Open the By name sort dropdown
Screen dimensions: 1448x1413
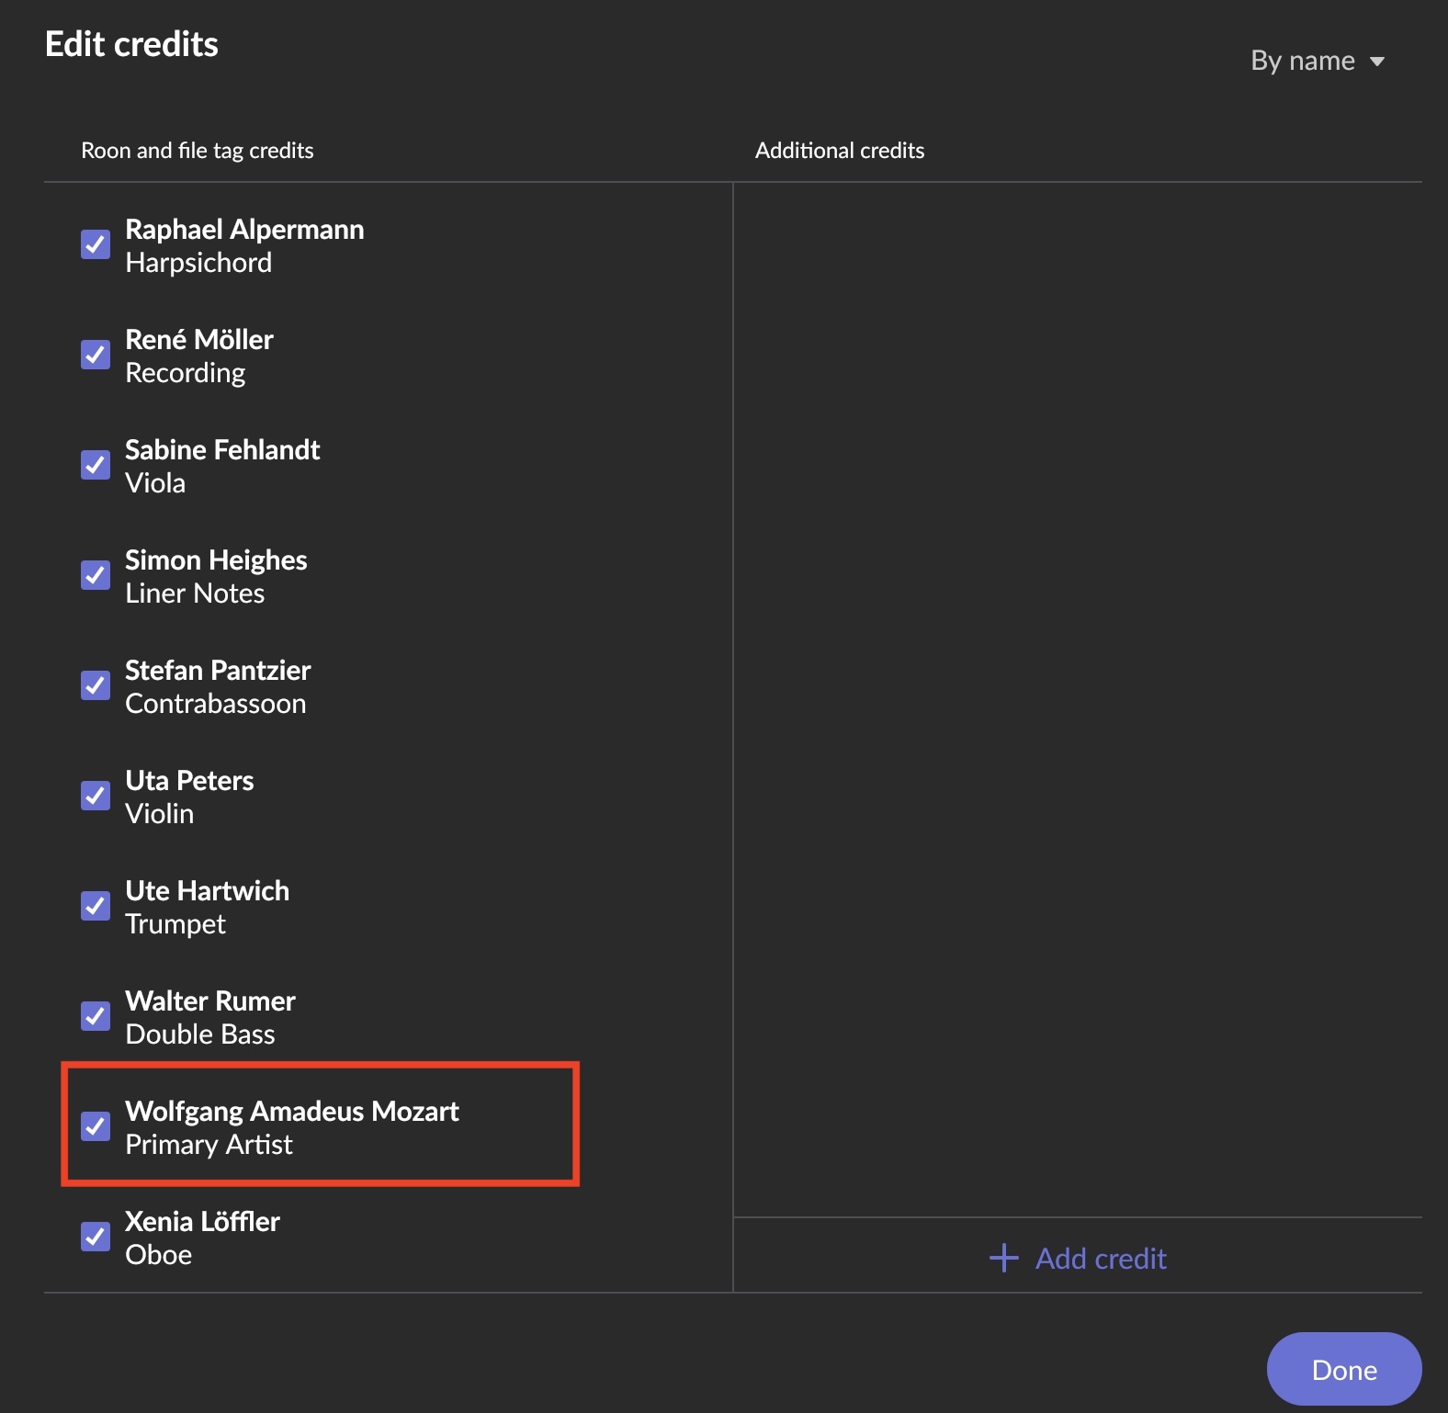[1303, 61]
